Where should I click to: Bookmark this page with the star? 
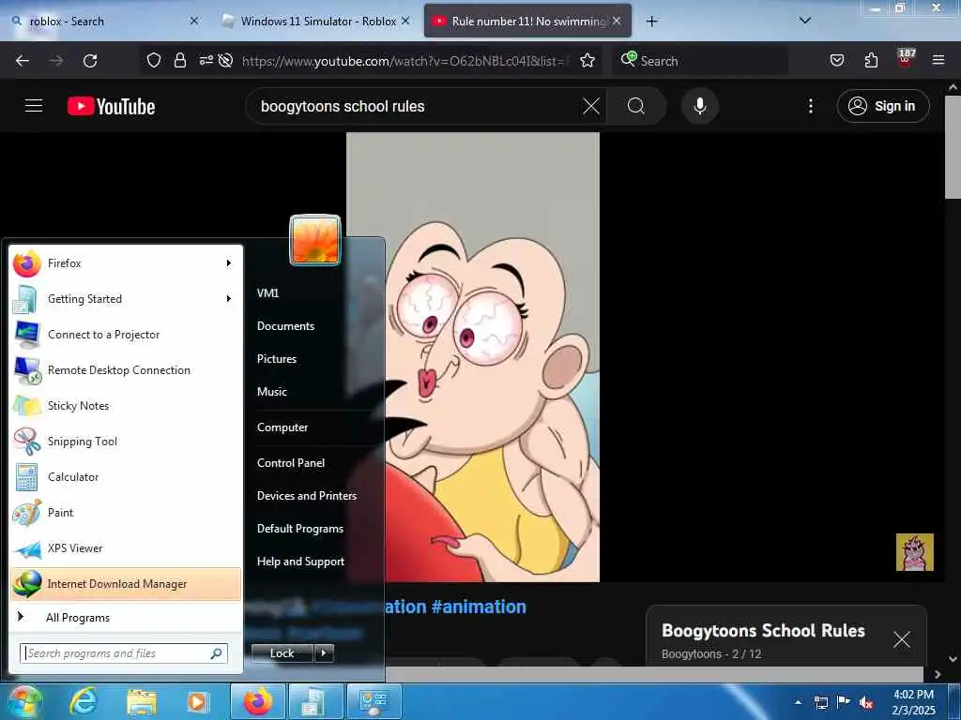[587, 60]
